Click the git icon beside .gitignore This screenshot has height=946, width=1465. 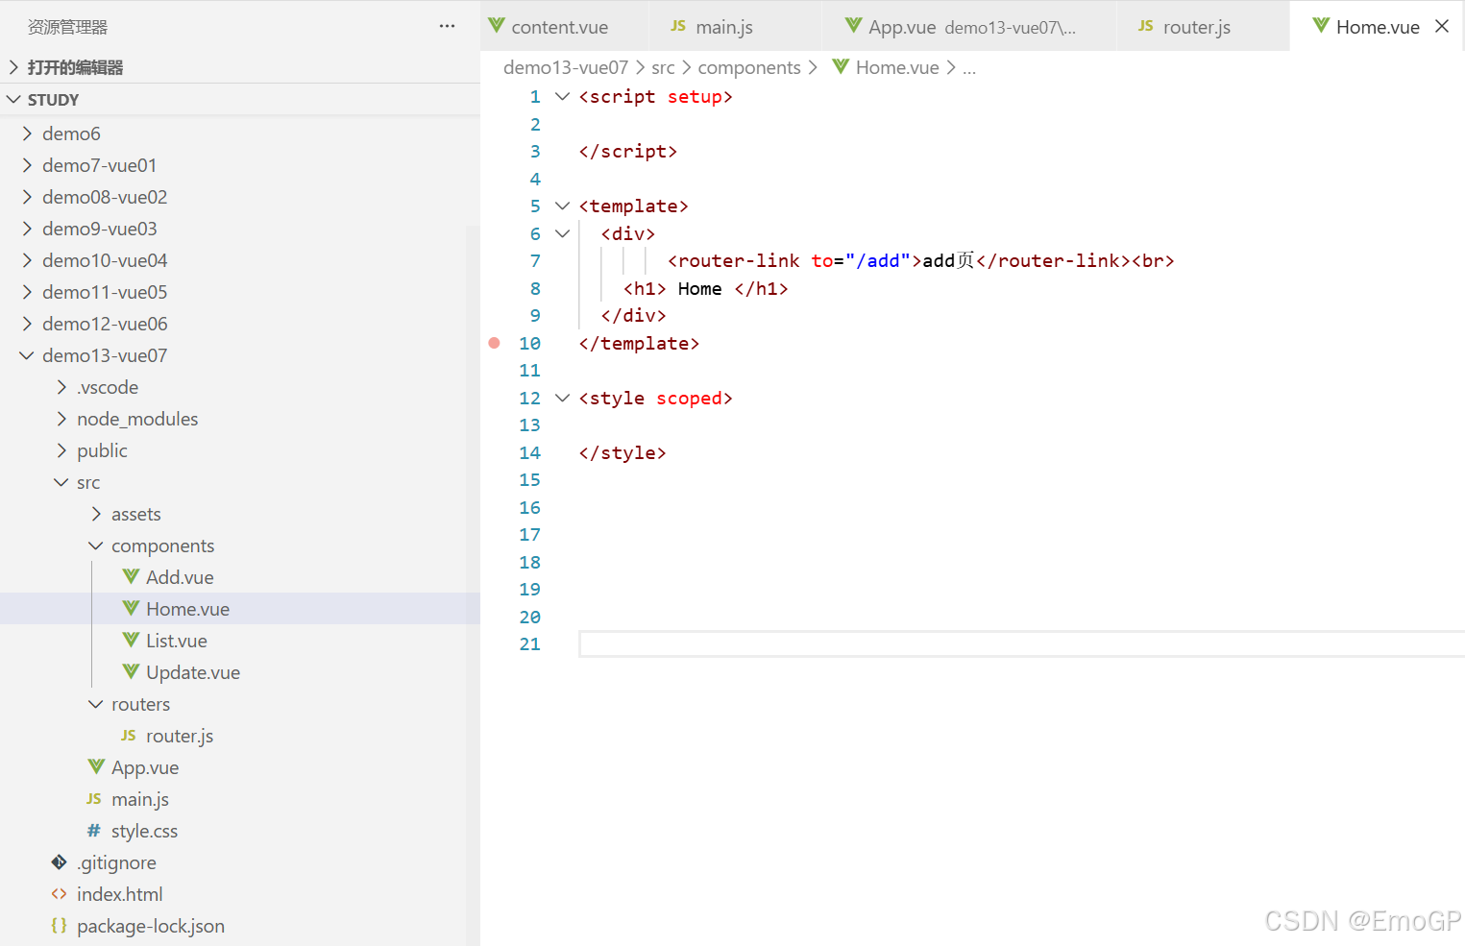[x=59, y=861]
